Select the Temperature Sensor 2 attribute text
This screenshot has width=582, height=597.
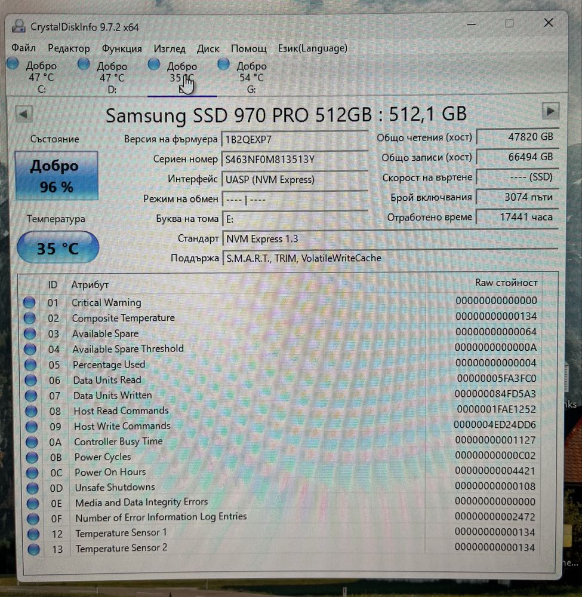coord(121,548)
